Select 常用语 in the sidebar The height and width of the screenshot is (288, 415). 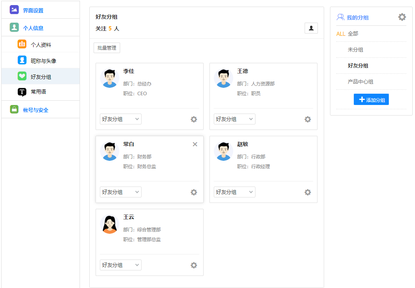[38, 92]
